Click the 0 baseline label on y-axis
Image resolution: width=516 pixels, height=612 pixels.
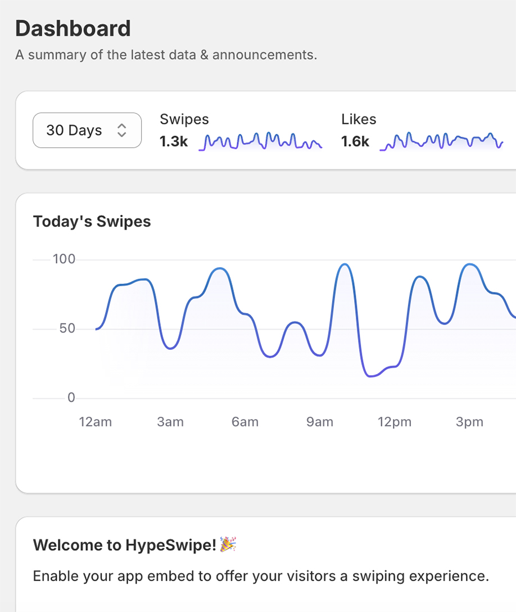pos(71,397)
